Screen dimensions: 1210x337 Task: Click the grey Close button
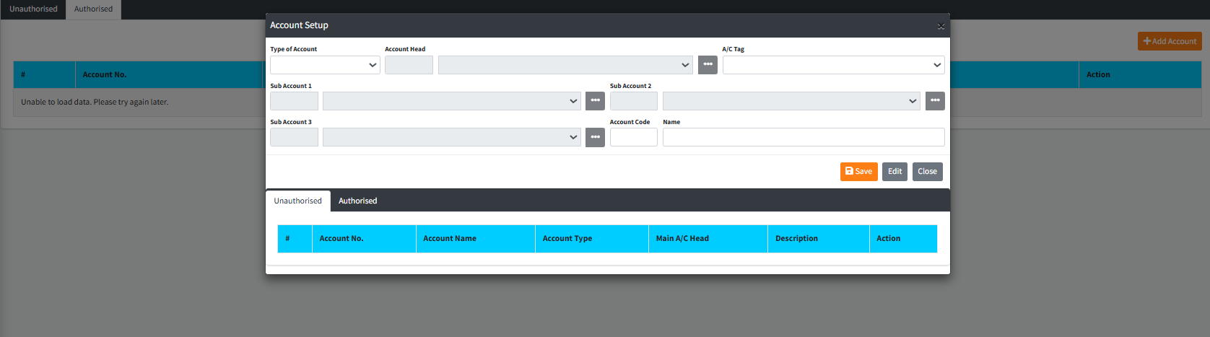(x=927, y=172)
